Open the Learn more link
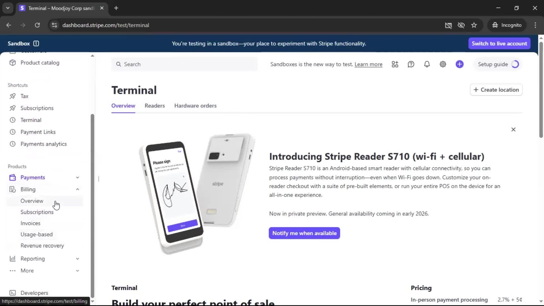This screenshot has height=306, width=544. coord(368,64)
